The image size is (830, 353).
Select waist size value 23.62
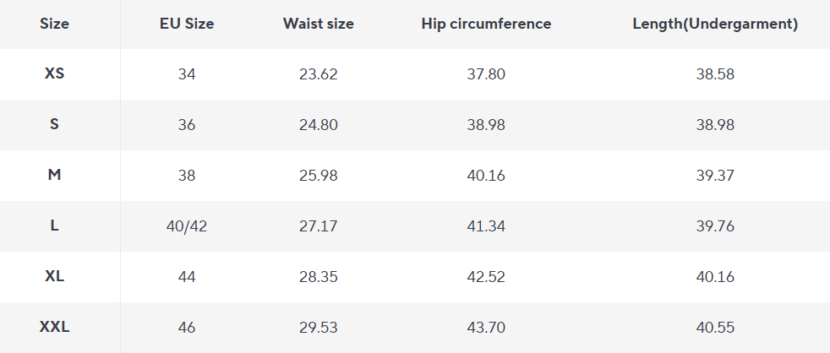point(319,73)
